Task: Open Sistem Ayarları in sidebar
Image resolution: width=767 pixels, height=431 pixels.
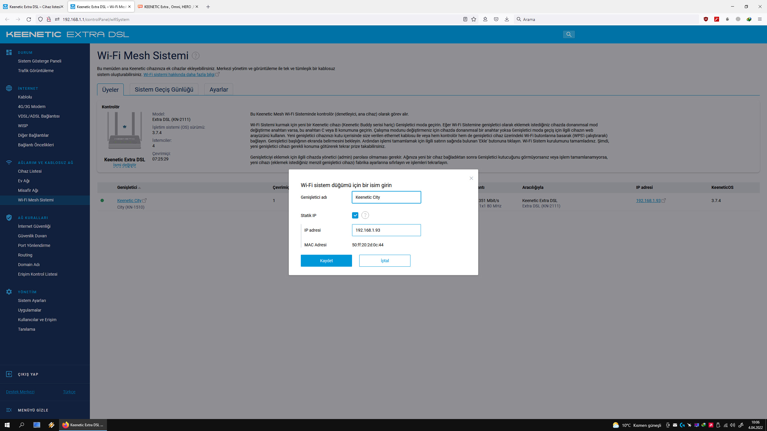Action: tap(32, 301)
